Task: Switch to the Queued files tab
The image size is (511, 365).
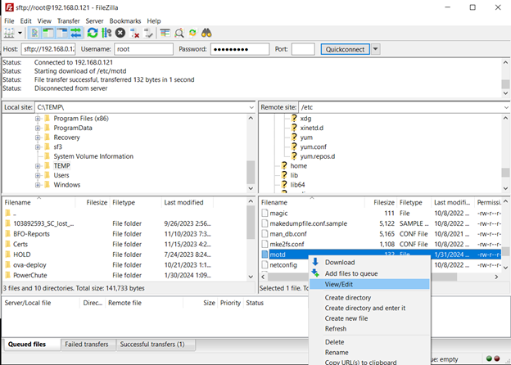Action: pos(32,345)
